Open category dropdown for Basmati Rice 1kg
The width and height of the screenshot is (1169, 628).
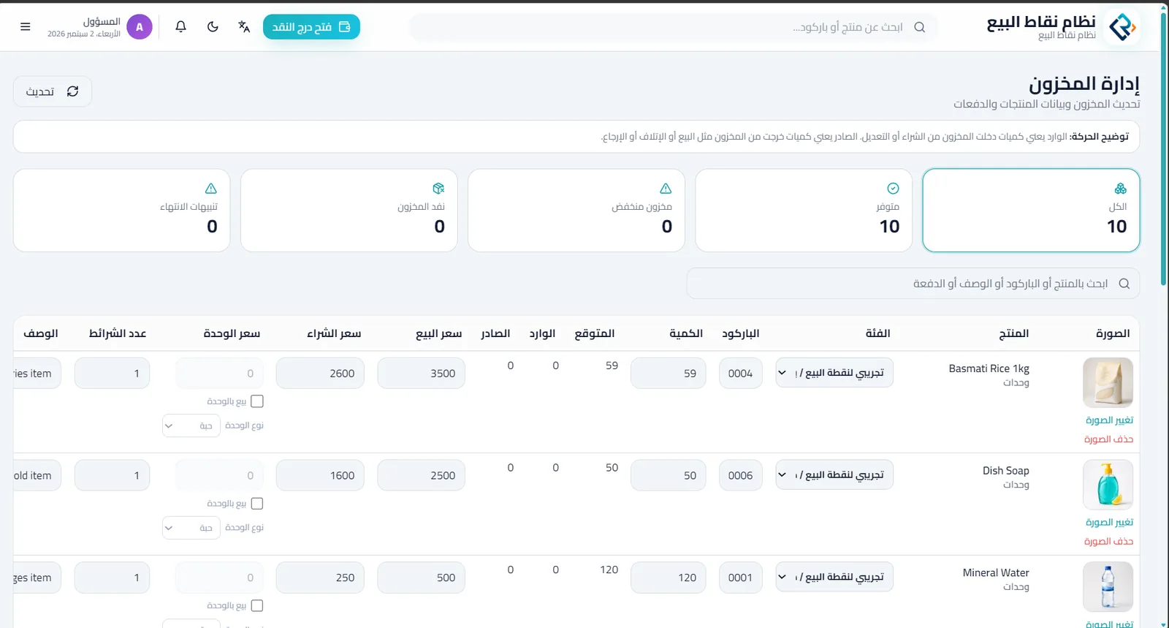coord(834,373)
